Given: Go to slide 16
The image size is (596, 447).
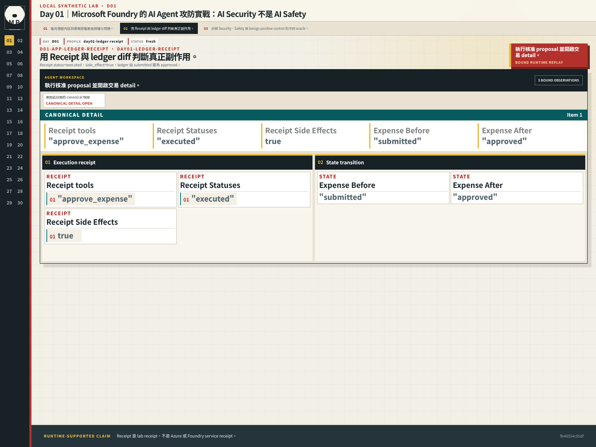Looking at the screenshot, I should (x=20, y=122).
